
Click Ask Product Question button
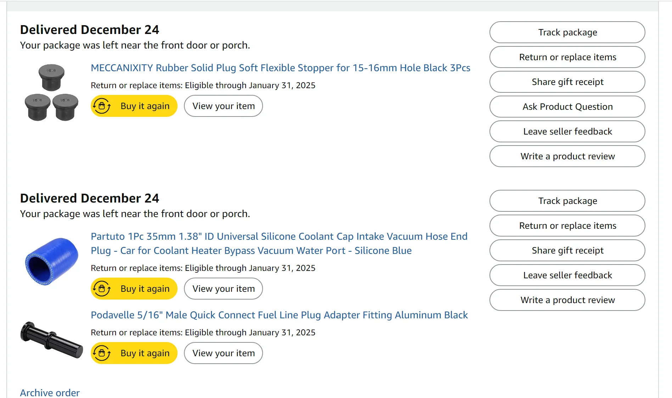tap(567, 107)
